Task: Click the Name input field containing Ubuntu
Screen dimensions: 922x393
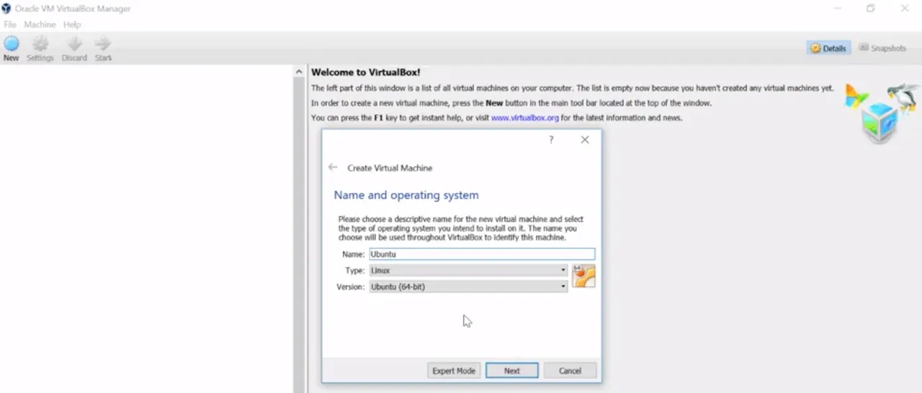Action: (482, 254)
